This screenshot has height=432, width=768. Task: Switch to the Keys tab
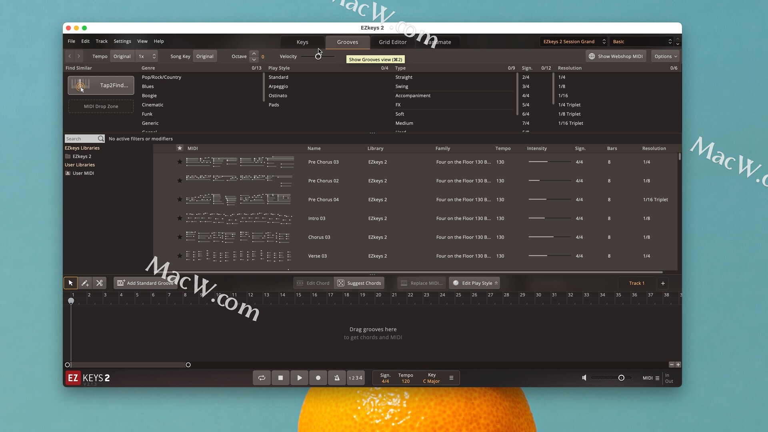(302, 42)
